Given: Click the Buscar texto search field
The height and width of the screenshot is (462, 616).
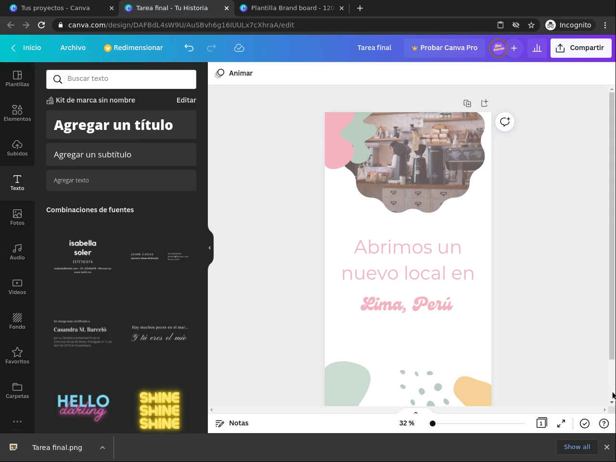Looking at the screenshot, I should click(121, 79).
